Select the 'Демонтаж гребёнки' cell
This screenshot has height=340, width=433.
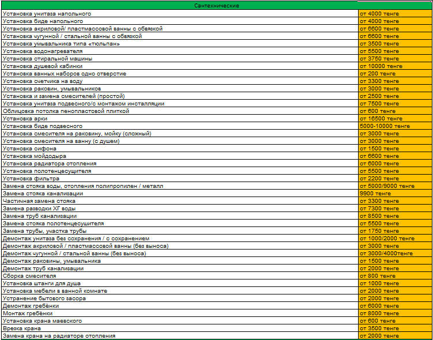pyautogui.click(x=180, y=306)
